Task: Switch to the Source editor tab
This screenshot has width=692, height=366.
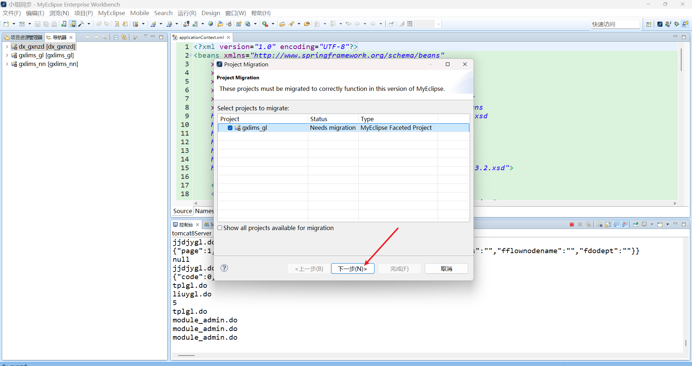Action: [182, 211]
